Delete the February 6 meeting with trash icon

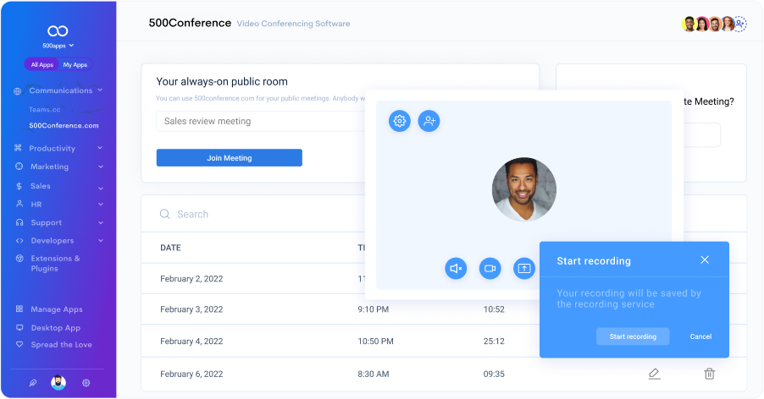710,374
